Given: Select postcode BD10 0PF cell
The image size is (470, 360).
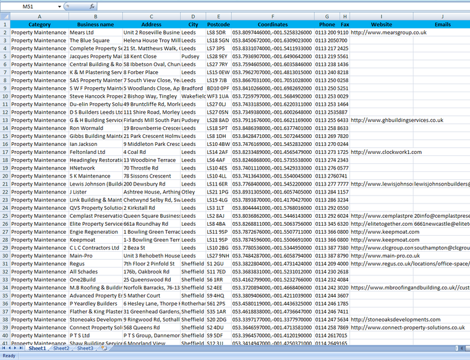Looking at the screenshot, I should click(218, 88).
